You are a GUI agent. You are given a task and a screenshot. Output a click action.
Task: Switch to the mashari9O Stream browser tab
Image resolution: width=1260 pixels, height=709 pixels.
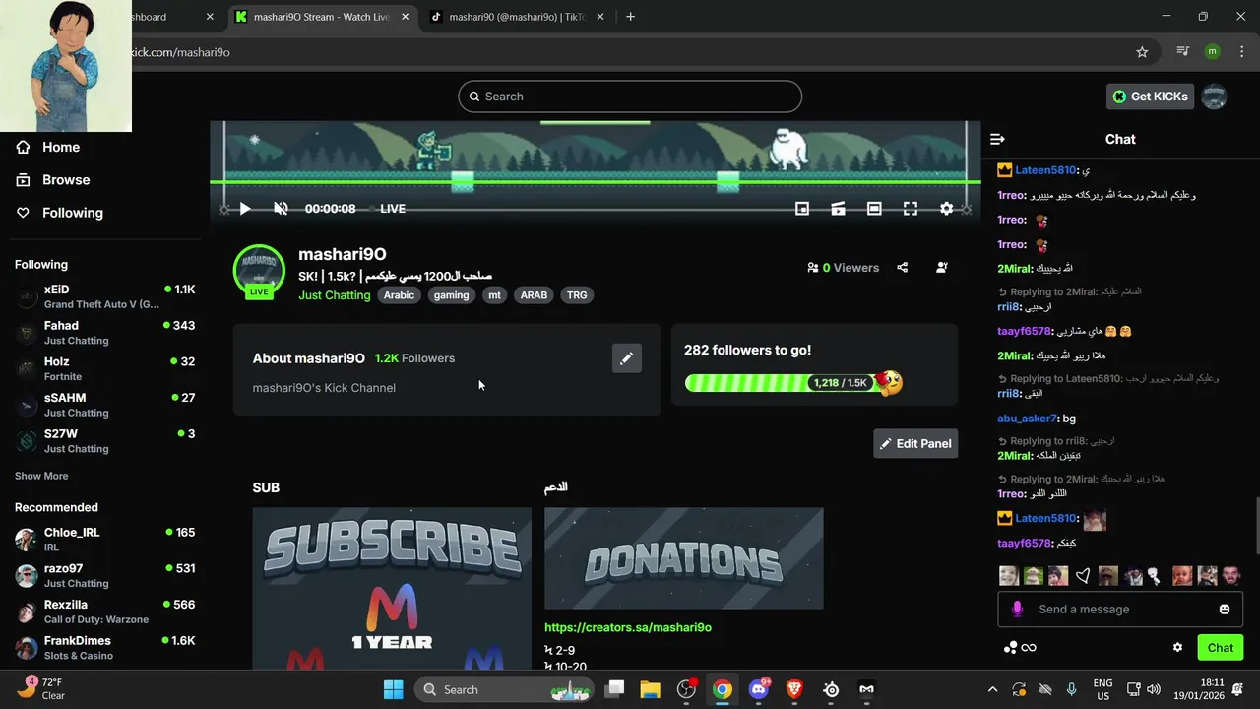(x=322, y=17)
